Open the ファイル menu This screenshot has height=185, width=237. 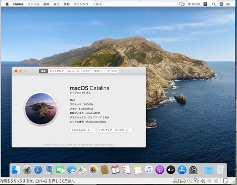tap(34, 4)
